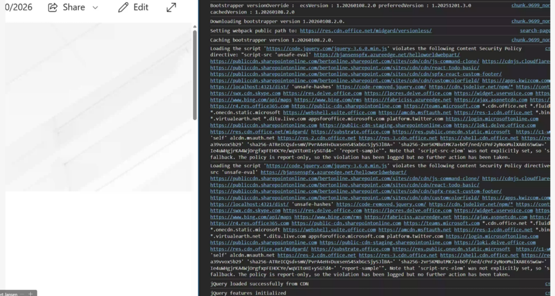Click the page scrollbar up arrow
Viewport: 555px width, 296px height.
(x=195, y=27)
